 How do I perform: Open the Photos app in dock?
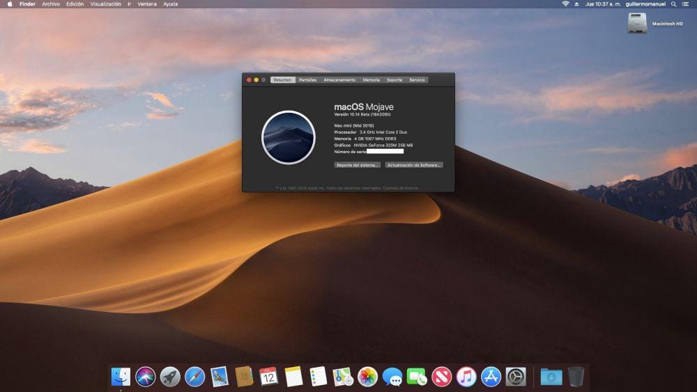coord(367,377)
